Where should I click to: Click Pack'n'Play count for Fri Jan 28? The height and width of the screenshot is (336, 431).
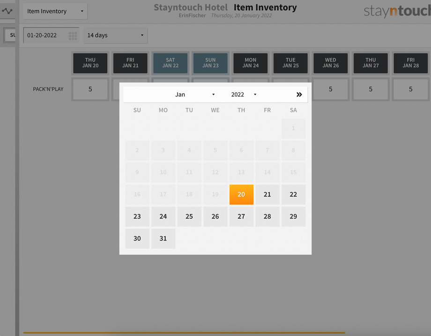click(x=411, y=89)
